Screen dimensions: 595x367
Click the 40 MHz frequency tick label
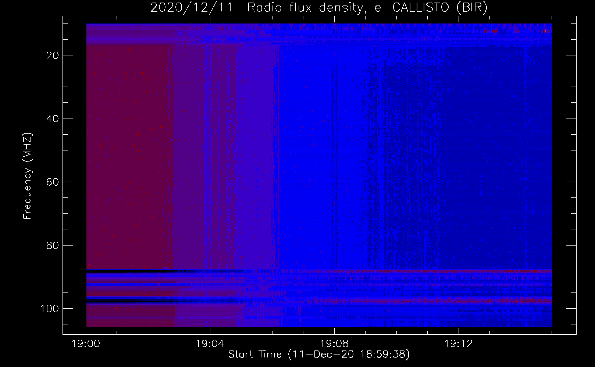click(53, 119)
